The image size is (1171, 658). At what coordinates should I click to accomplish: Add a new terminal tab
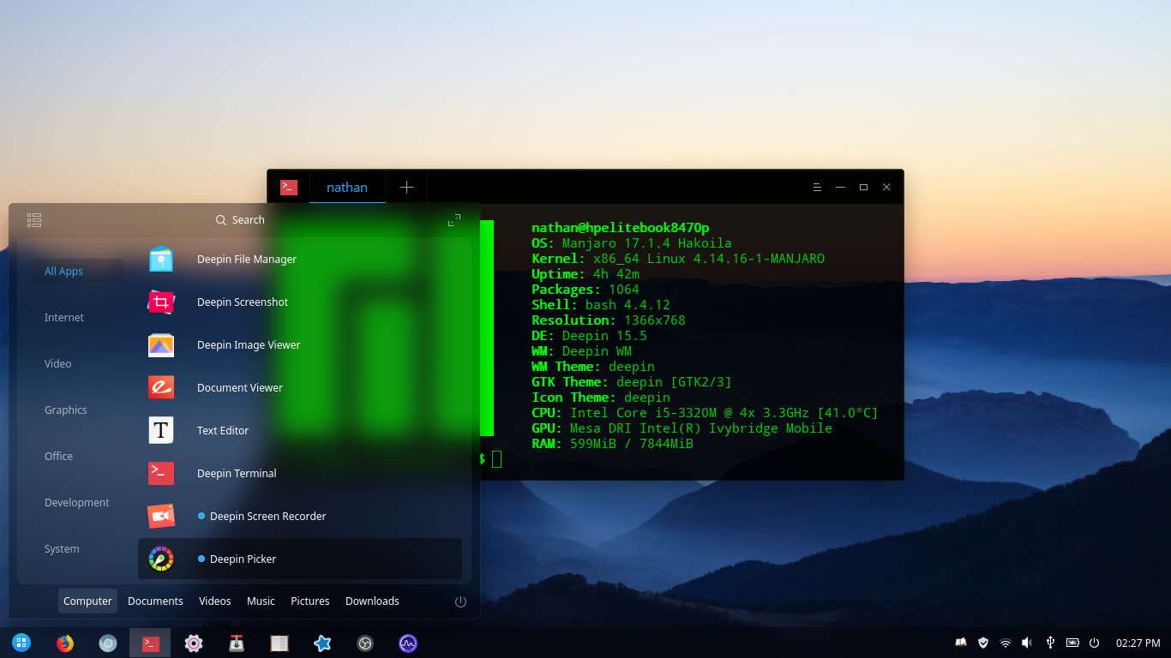click(x=406, y=188)
